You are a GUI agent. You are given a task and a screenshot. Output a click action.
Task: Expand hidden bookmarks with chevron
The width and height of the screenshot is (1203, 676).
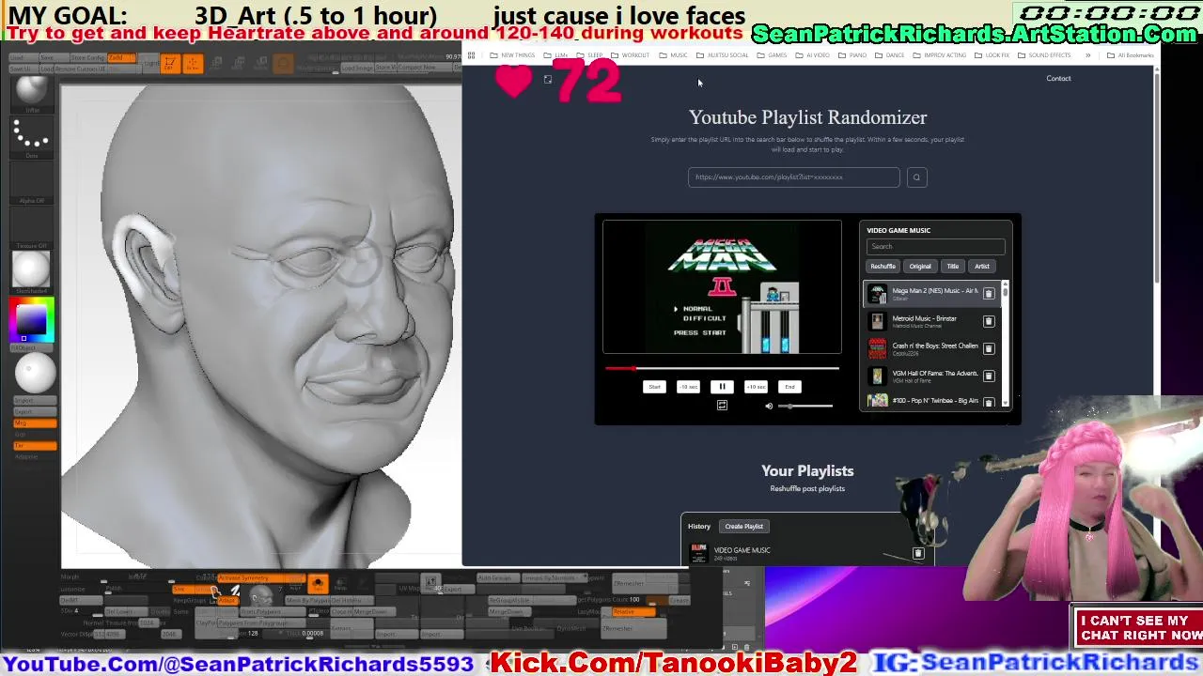[1087, 55]
